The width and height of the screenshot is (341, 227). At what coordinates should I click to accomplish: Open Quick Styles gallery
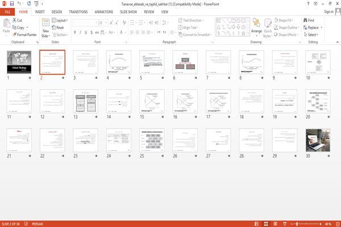[x=268, y=28]
